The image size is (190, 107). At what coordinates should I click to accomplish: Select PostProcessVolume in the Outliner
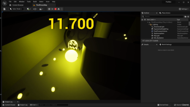[160, 31]
